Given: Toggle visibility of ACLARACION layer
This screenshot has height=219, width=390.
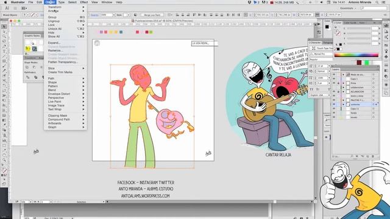Looking at the screenshot, I should click(334, 92).
